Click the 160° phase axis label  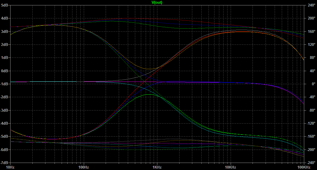(312, 31)
